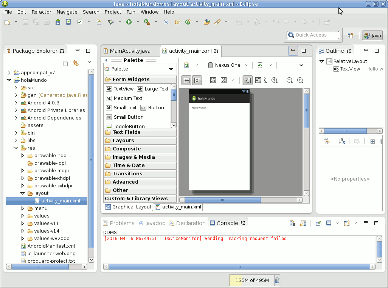Click the Scroll Lock console icon

(303, 223)
